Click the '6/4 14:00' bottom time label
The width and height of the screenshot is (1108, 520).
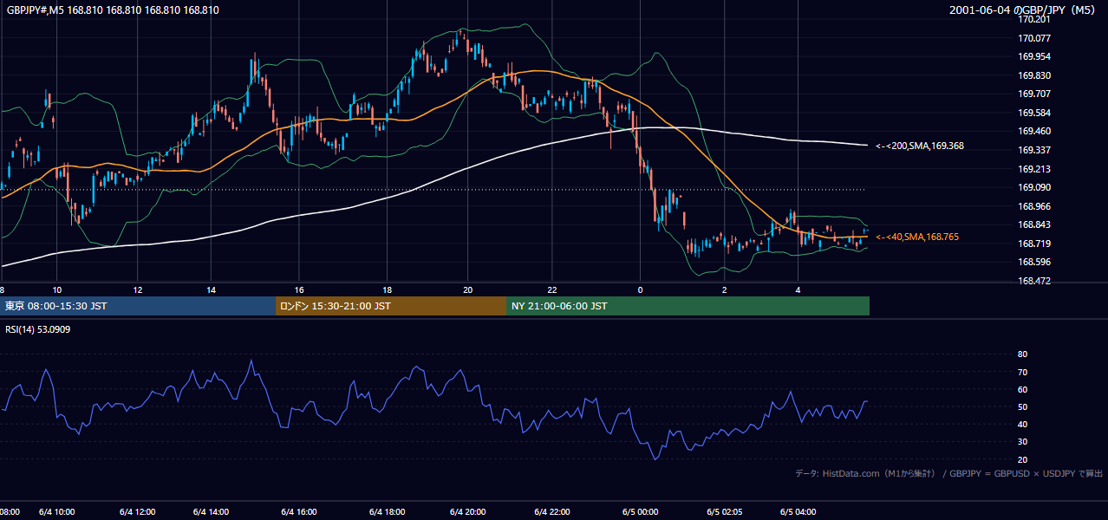212,512
